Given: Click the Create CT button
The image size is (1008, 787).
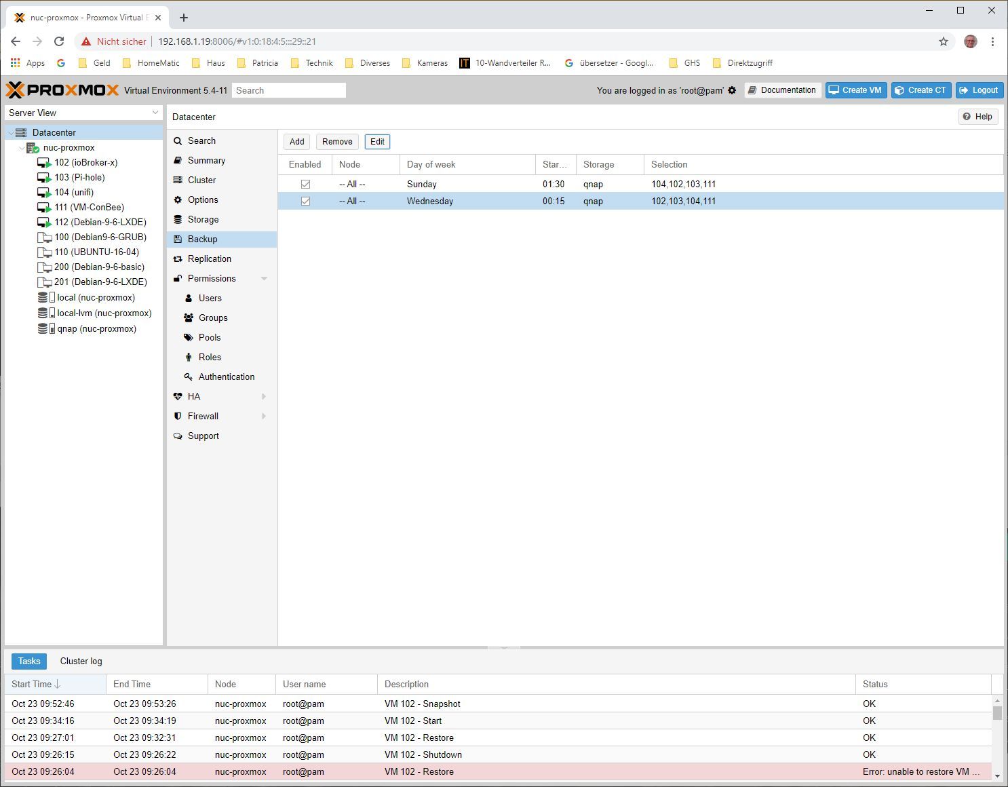Looking at the screenshot, I should [x=921, y=90].
